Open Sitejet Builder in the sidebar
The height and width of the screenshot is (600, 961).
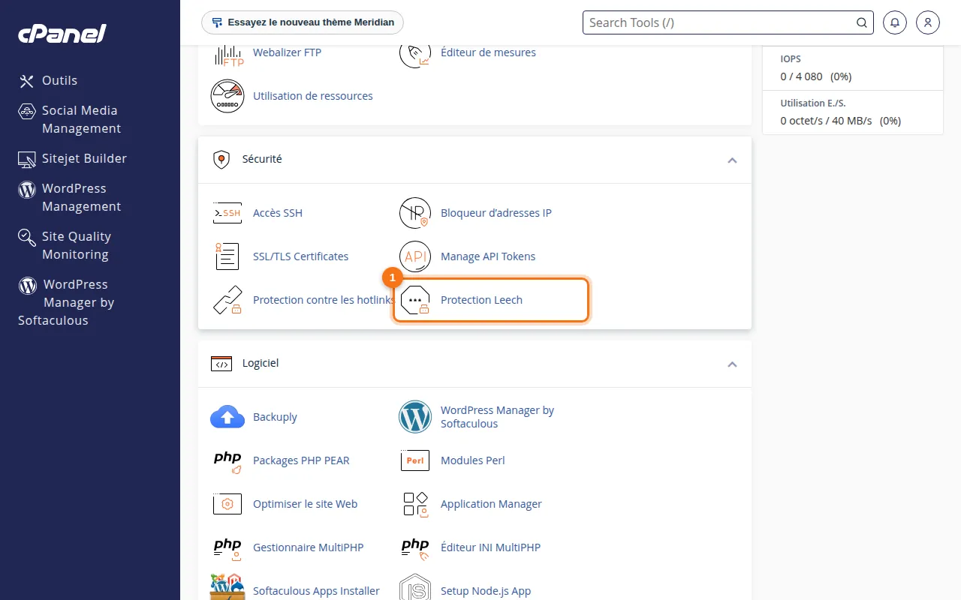coord(72,158)
